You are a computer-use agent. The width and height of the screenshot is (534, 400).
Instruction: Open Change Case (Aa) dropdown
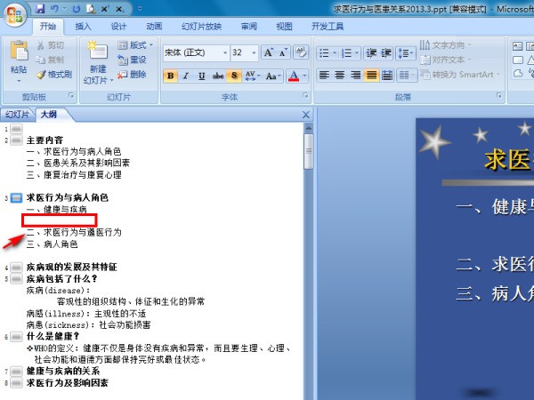pyautogui.click(x=273, y=76)
